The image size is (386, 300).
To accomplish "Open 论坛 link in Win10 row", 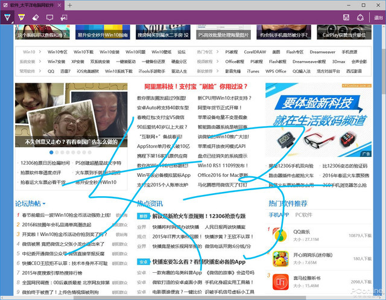I will (182, 52).
